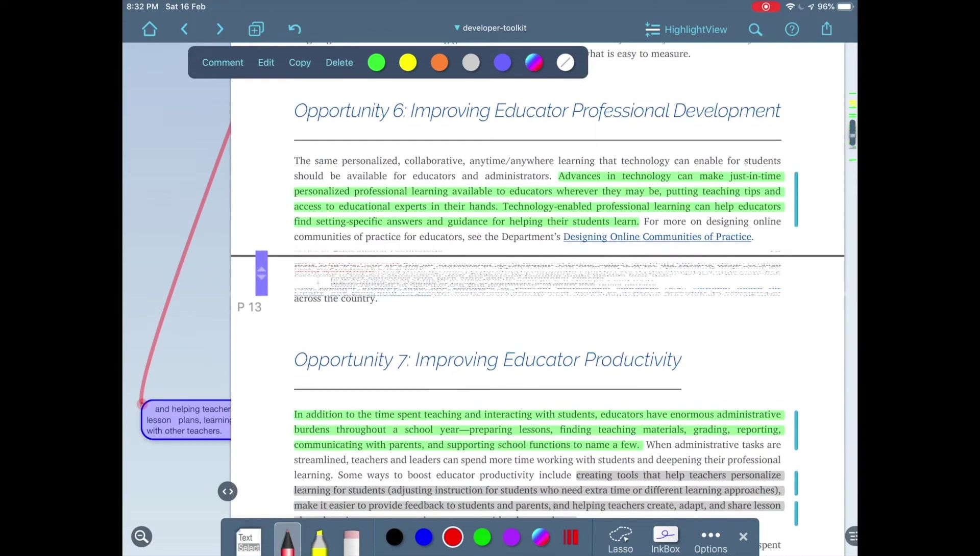Tap the green highlighted paragraph in Opportunity 6
Screen dimensions: 980x556
[x=538, y=199]
